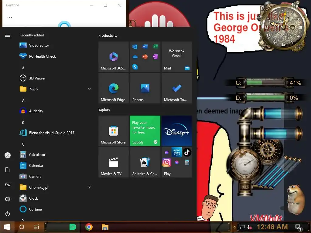This screenshot has height=233, width=311.
Task: Click the Explore group header
Action: [x=104, y=109]
